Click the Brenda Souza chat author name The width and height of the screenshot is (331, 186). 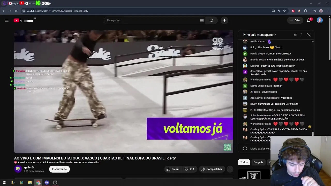pos(258,60)
